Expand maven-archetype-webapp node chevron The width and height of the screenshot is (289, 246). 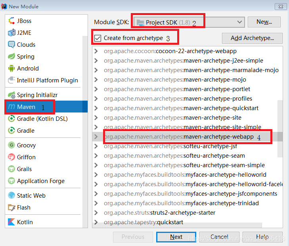click(x=96, y=137)
